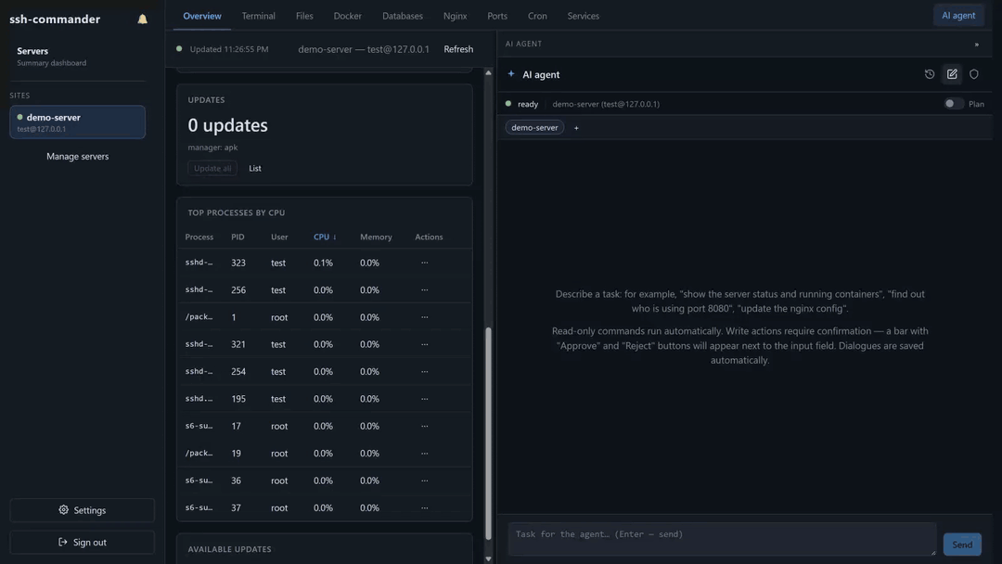Open actions menu for process PID 37
Screen dimensions: 1002x564
click(x=424, y=507)
